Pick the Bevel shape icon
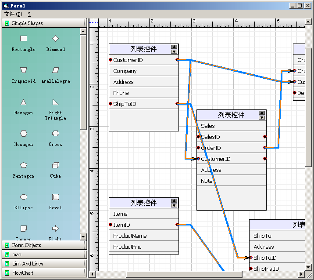 pos(55,197)
